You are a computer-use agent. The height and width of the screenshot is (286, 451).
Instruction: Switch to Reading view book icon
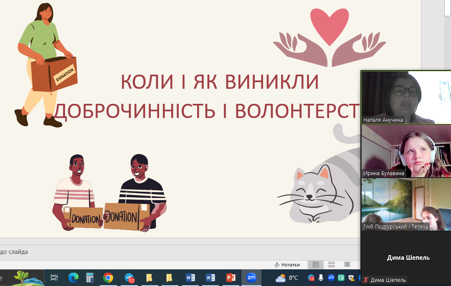click(x=347, y=265)
